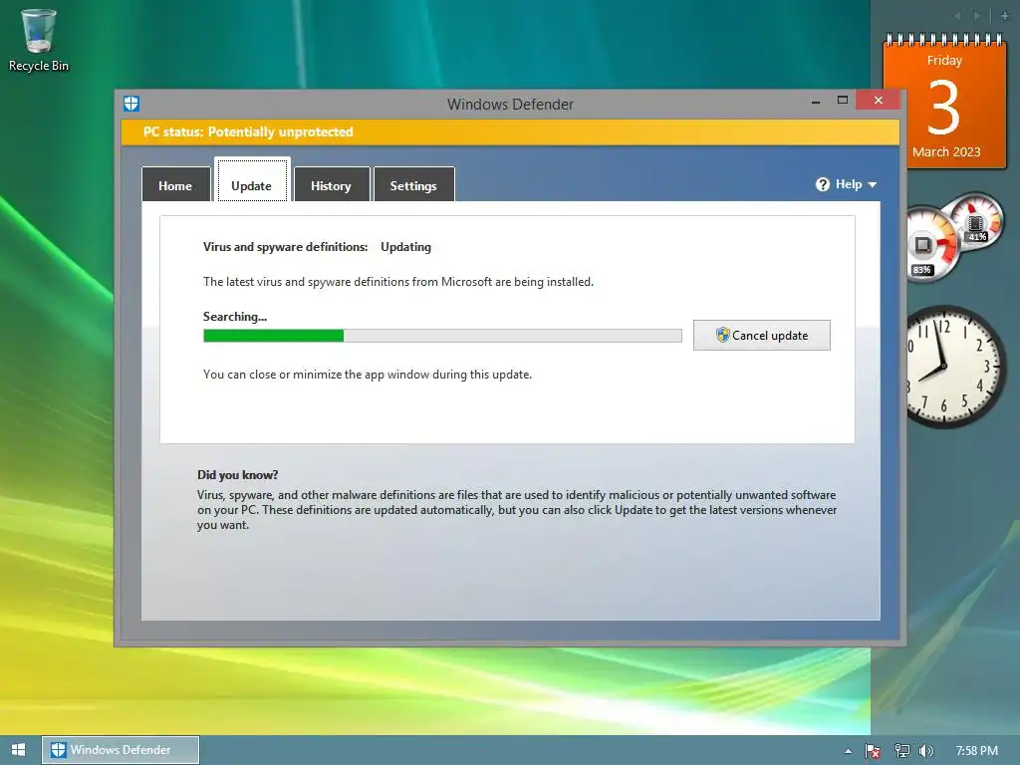Click the CPU meter gadget showing 83%

[930, 245]
